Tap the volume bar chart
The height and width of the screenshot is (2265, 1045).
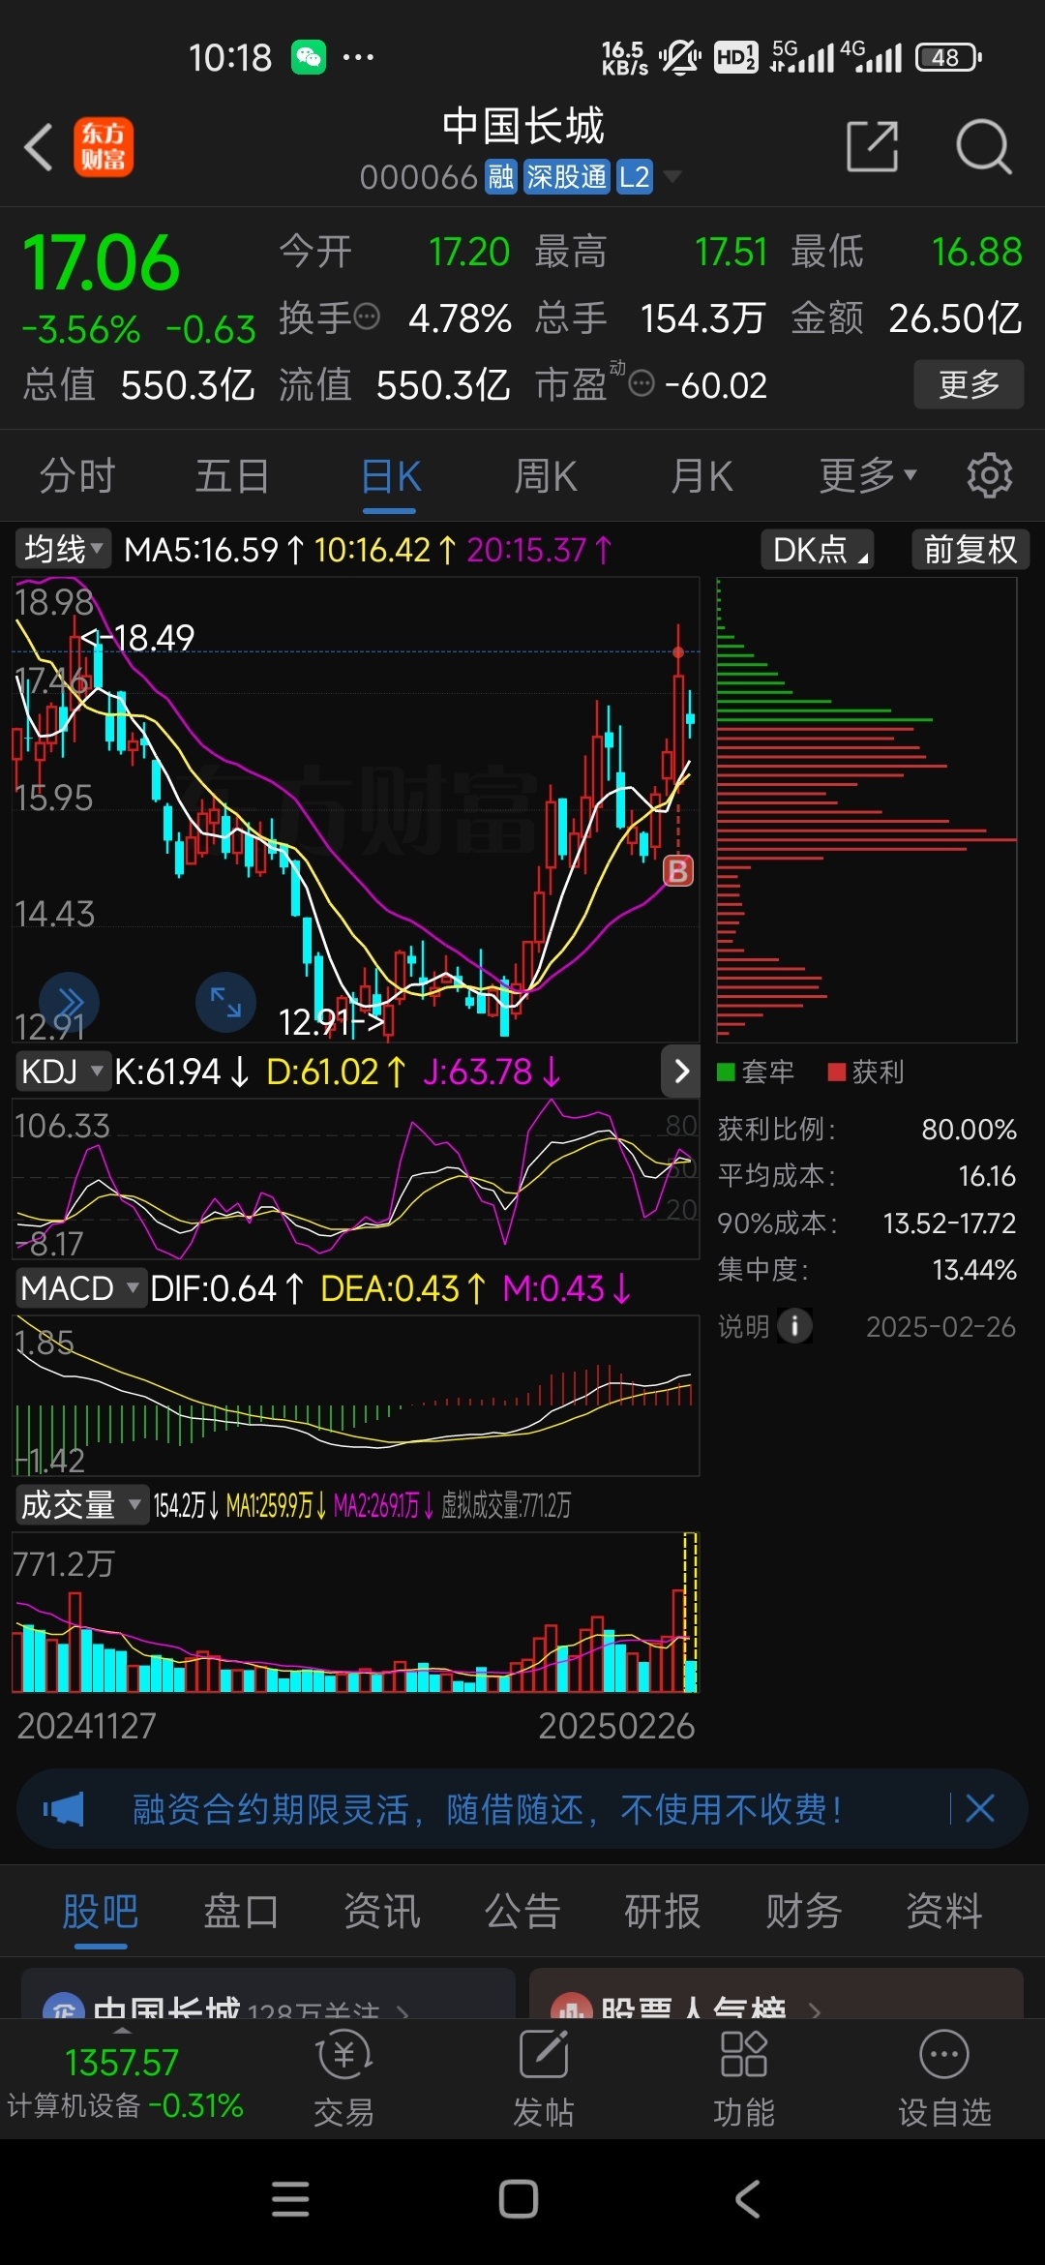coord(356,1612)
